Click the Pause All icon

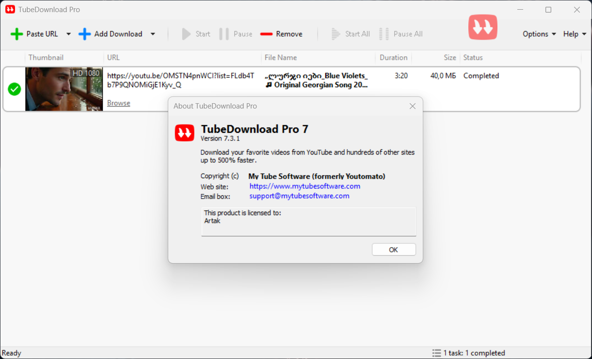384,34
